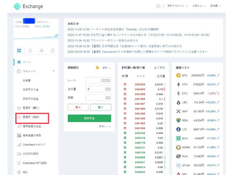Viewport: 233px width, 175px height.
Task: Click the buy order at rate 2459899
Action: (143, 157)
